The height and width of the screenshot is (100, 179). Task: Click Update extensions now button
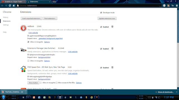(x=107, y=18)
